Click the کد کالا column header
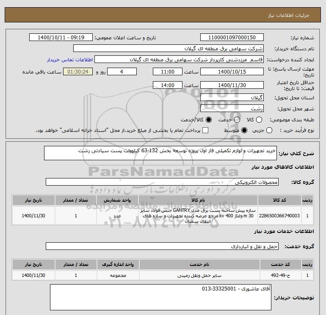This screenshot has width=326, height=315. (279, 200)
